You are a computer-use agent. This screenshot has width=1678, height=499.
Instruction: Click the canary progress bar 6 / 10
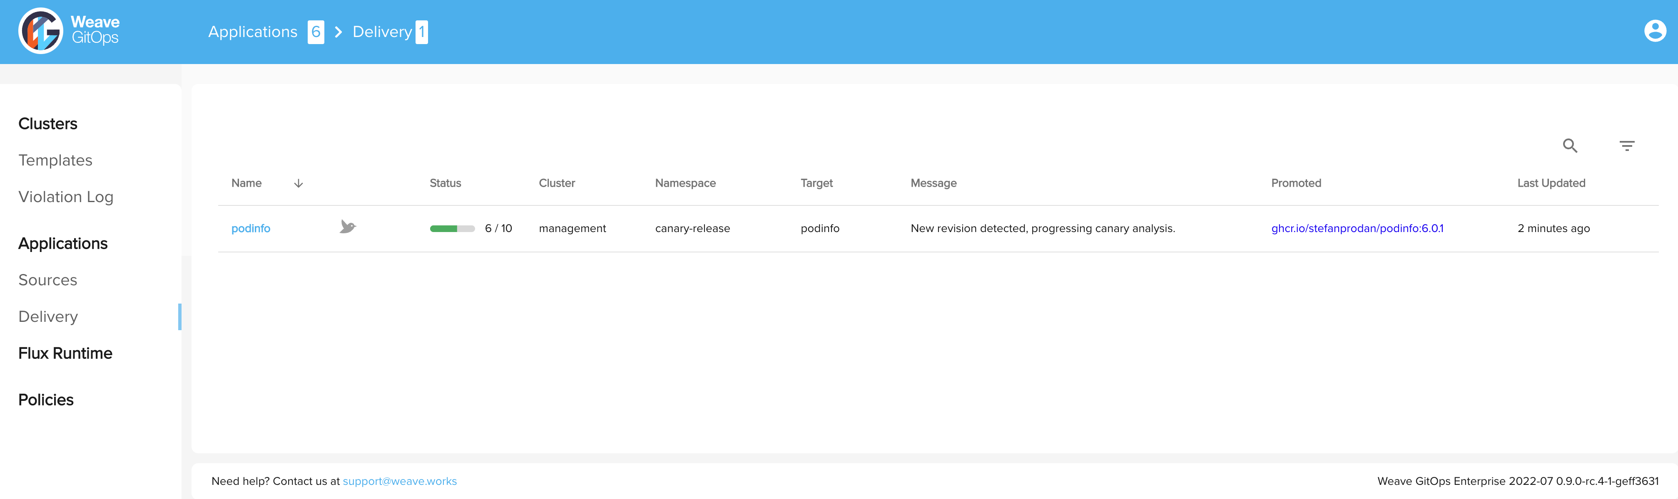pyautogui.click(x=452, y=228)
